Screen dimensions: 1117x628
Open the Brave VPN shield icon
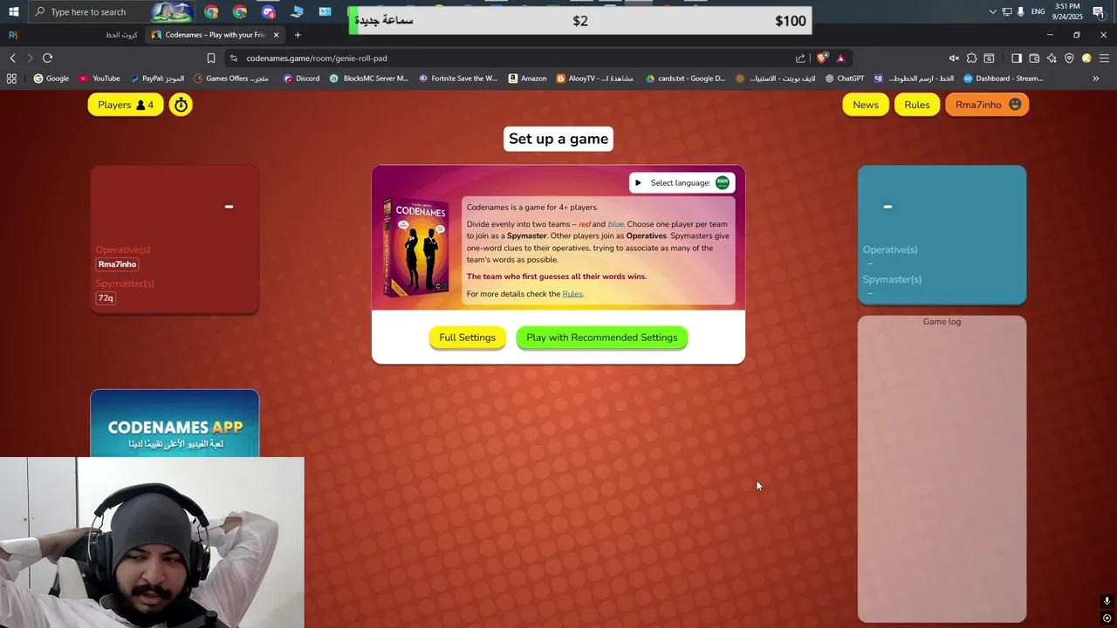point(1069,58)
